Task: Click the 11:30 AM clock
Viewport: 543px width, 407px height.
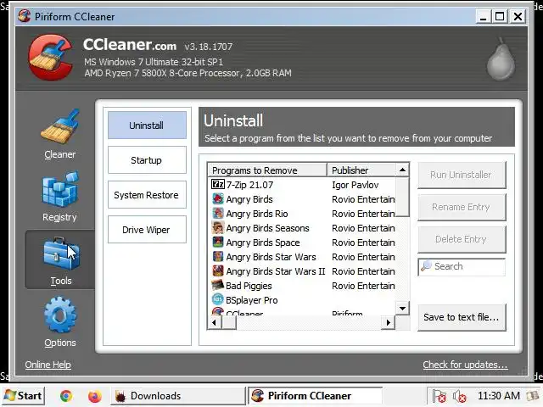Action: [x=499, y=396]
